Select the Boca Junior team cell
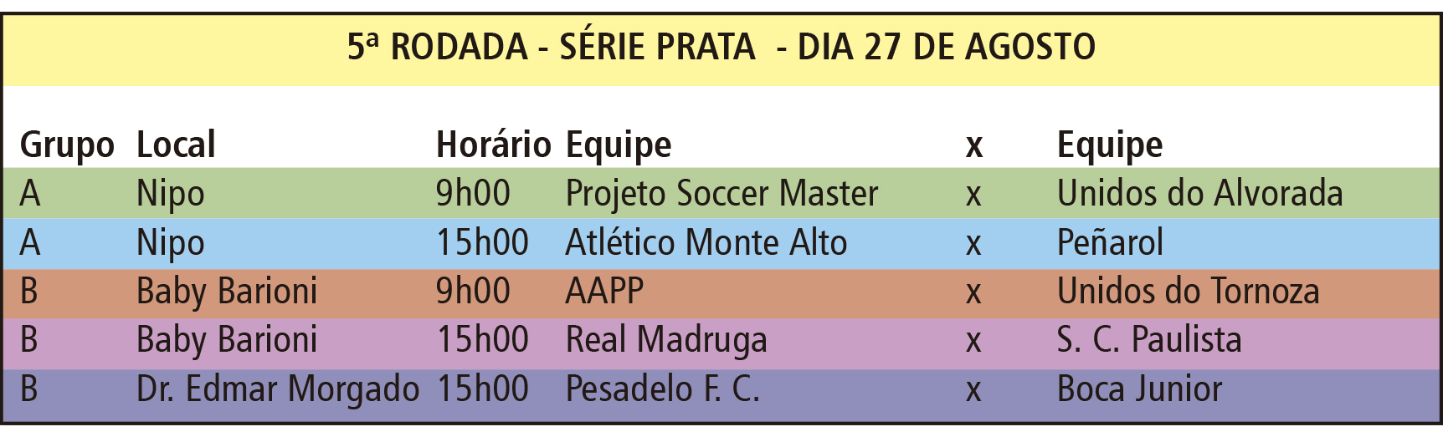 point(1139,389)
